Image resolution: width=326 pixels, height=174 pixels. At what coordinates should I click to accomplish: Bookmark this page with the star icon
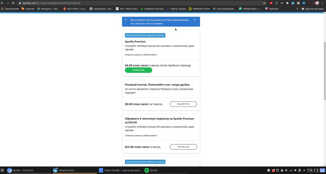click(x=264, y=3)
